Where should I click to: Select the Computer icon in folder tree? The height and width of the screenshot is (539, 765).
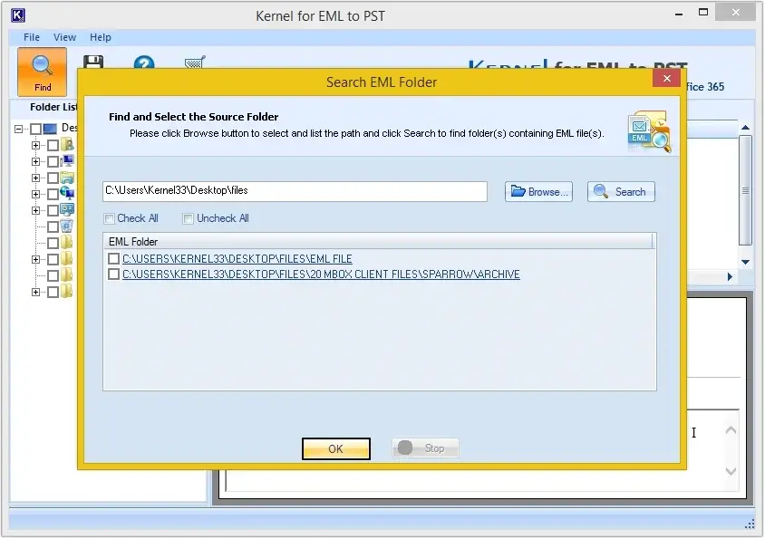pyautogui.click(x=67, y=160)
